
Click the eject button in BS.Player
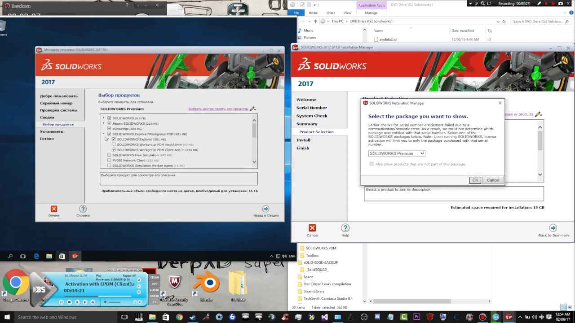[x=93, y=302]
